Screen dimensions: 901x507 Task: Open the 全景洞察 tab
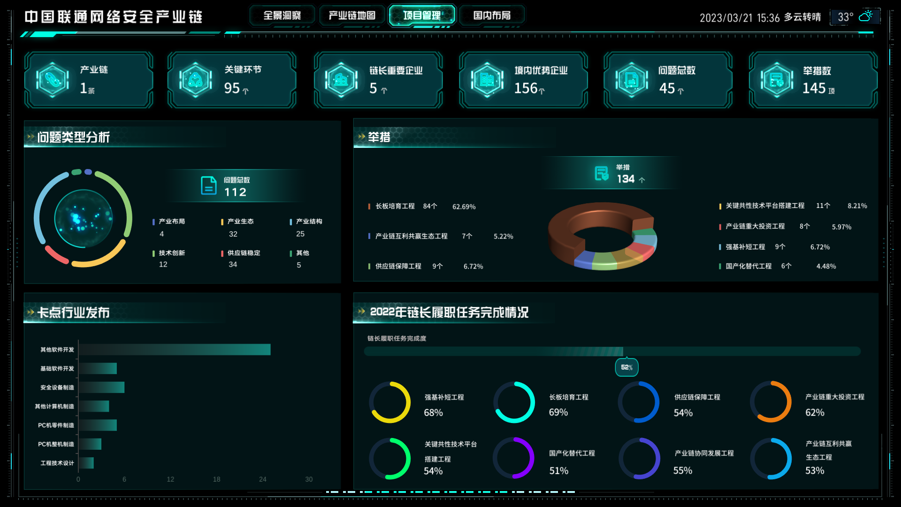(282, 15)
